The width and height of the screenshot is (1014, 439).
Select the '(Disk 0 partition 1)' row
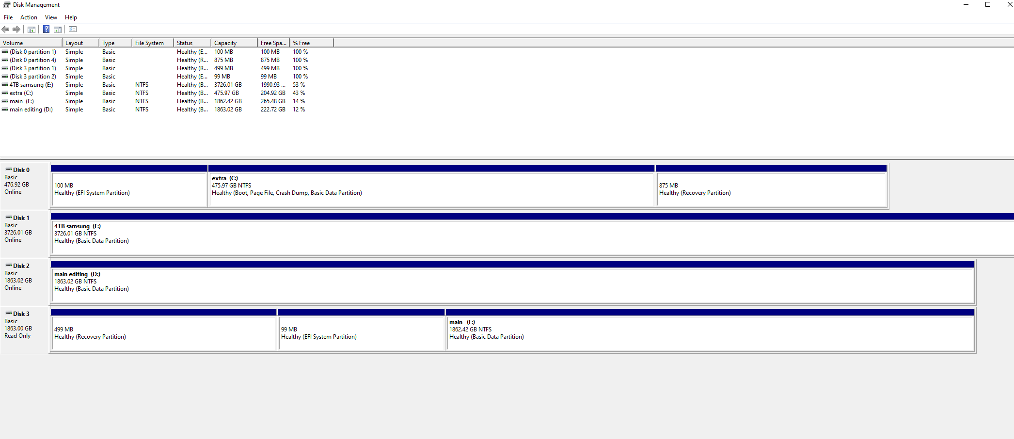[x=167, y=52]
